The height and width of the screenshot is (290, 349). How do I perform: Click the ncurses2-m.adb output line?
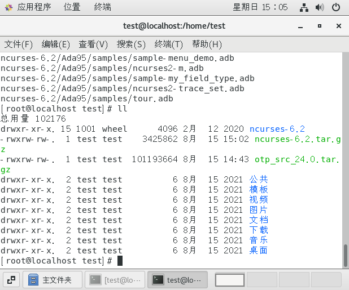pyautogui.click(x=102, y=68)
